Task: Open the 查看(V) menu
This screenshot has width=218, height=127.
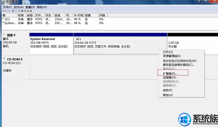Action: (30, 7)
